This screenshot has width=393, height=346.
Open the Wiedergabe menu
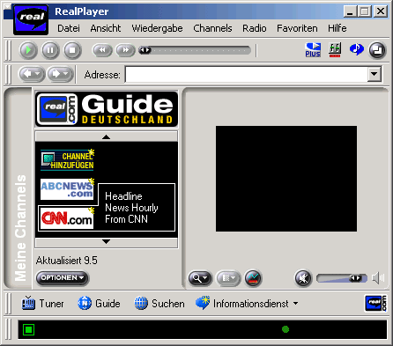pyautogui.click(x=157, y=28)
